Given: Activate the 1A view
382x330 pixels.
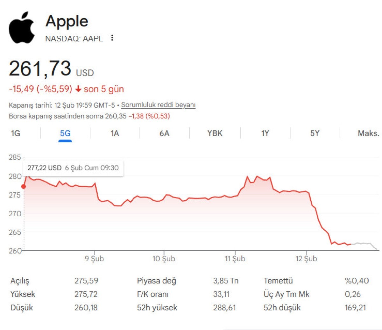Looking at the screenshot, I should [114, 133].
